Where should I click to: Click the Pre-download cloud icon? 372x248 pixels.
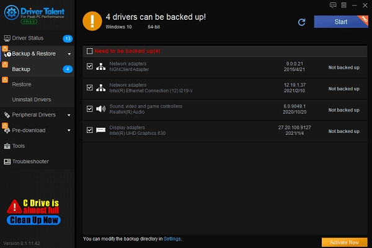[x=7, y=130]
